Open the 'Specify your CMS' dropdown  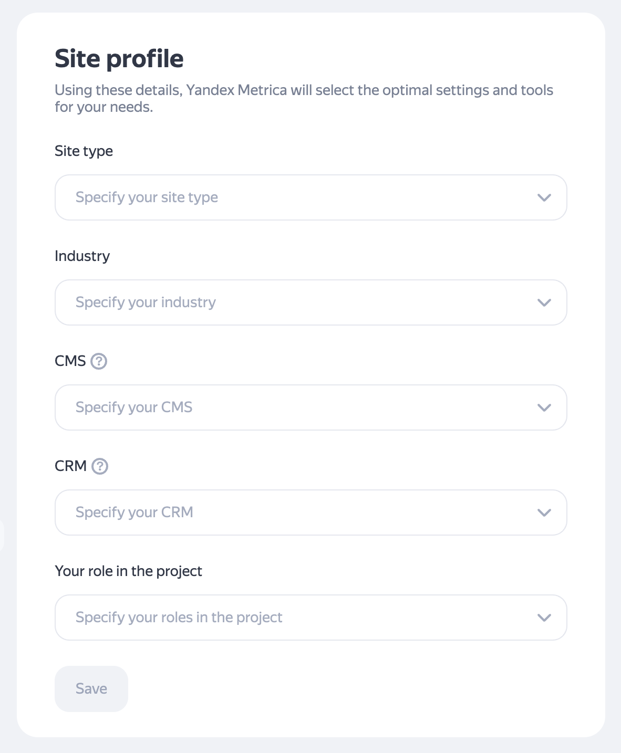[294, 407]
